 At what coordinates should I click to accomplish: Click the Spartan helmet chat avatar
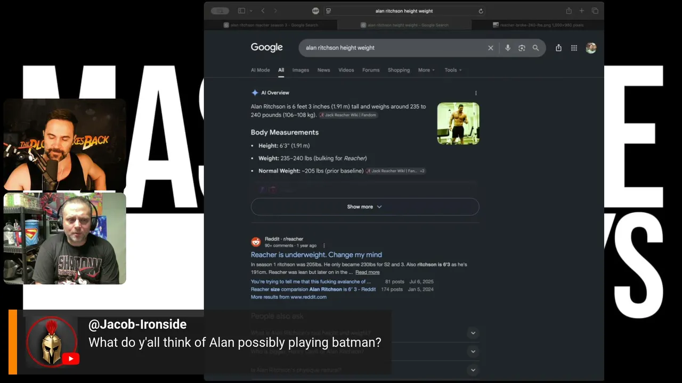pyautogui.click(x=52, y=342)
